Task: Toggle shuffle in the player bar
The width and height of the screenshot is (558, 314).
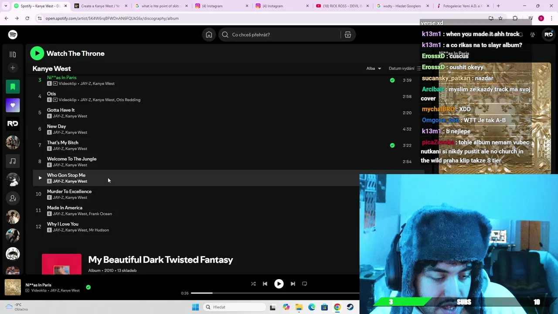Action: [253, 283]
